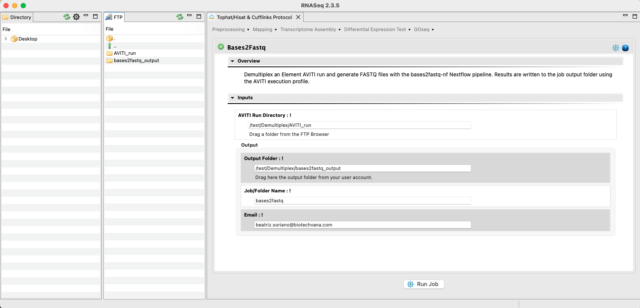Maximize the protocol editor panel

click(x=634, y=16)
